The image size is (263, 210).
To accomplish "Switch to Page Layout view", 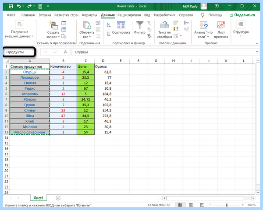I will click(191, 205).
